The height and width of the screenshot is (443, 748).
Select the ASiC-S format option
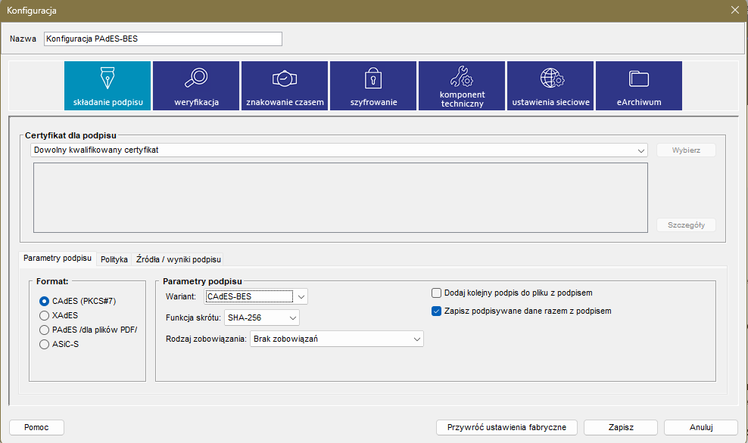point(45,345)
